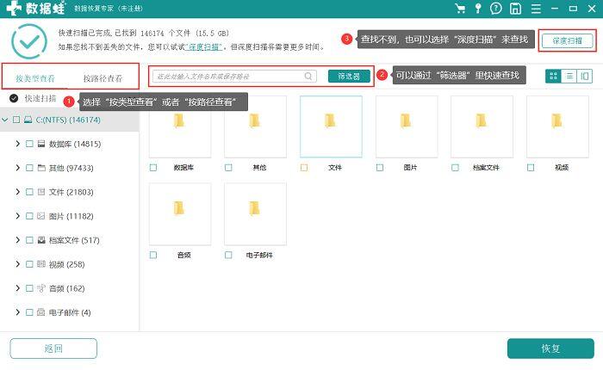Click the 图片 image icon in tree
Image resolution: width=603 pixels, height=370 pixels.
tap(41, 216)
